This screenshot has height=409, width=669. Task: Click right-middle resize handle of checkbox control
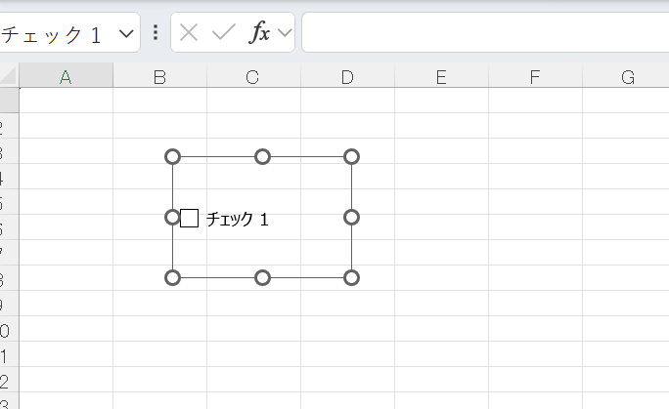pos(352,217)
